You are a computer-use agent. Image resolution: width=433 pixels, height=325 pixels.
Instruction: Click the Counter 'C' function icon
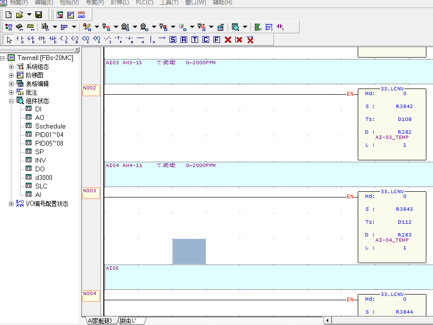point(206,39)
